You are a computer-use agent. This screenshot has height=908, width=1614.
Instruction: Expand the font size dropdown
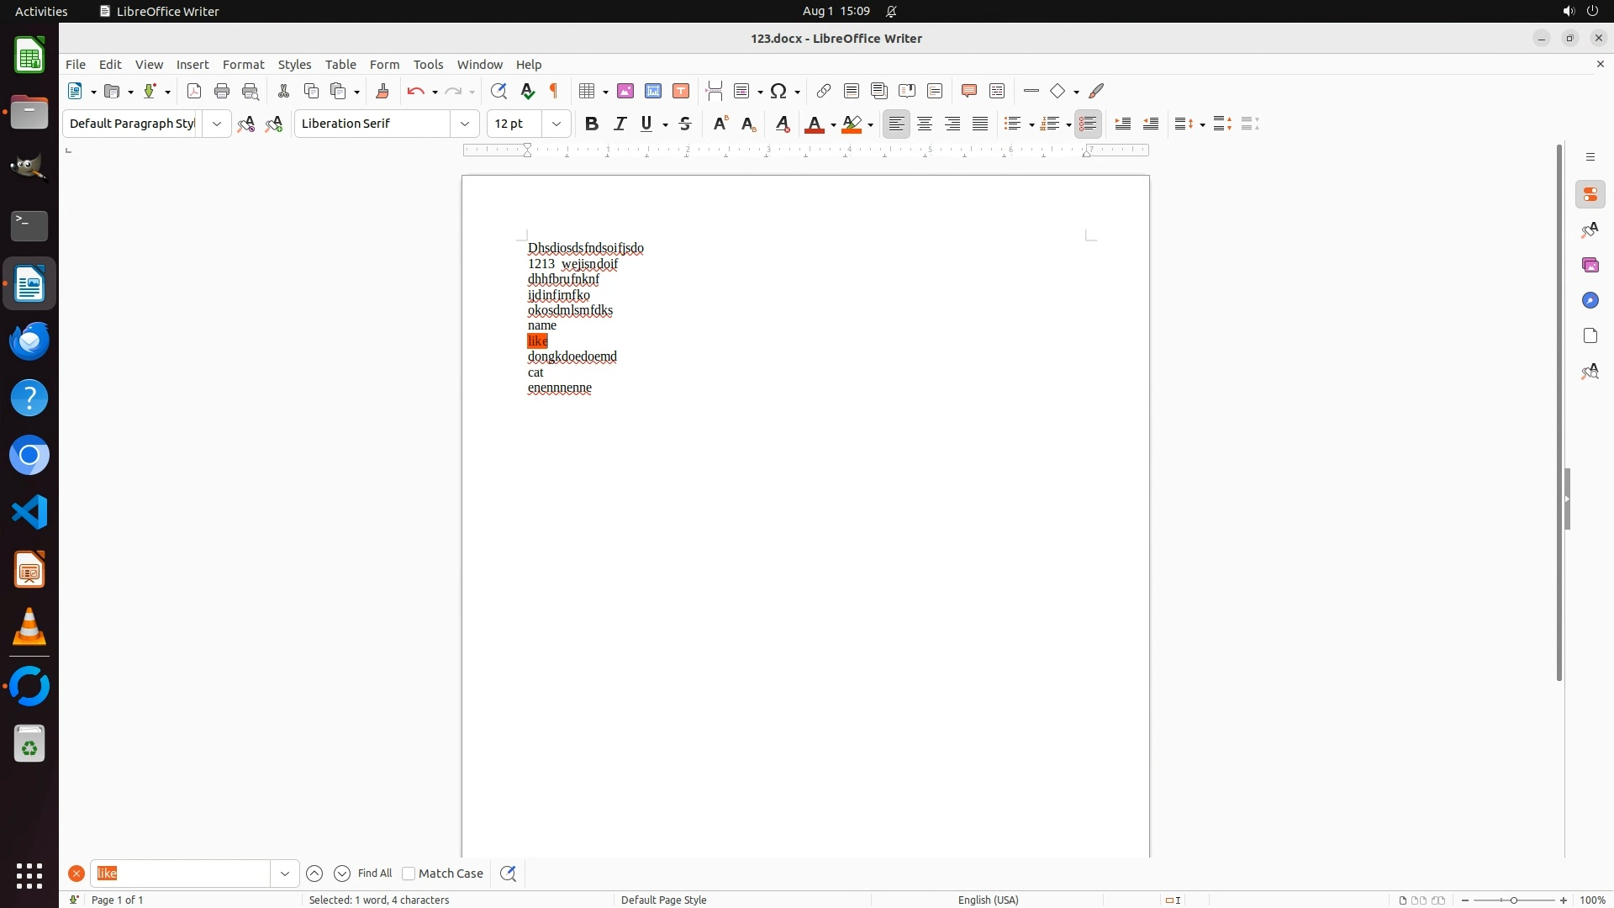(556, 124)
